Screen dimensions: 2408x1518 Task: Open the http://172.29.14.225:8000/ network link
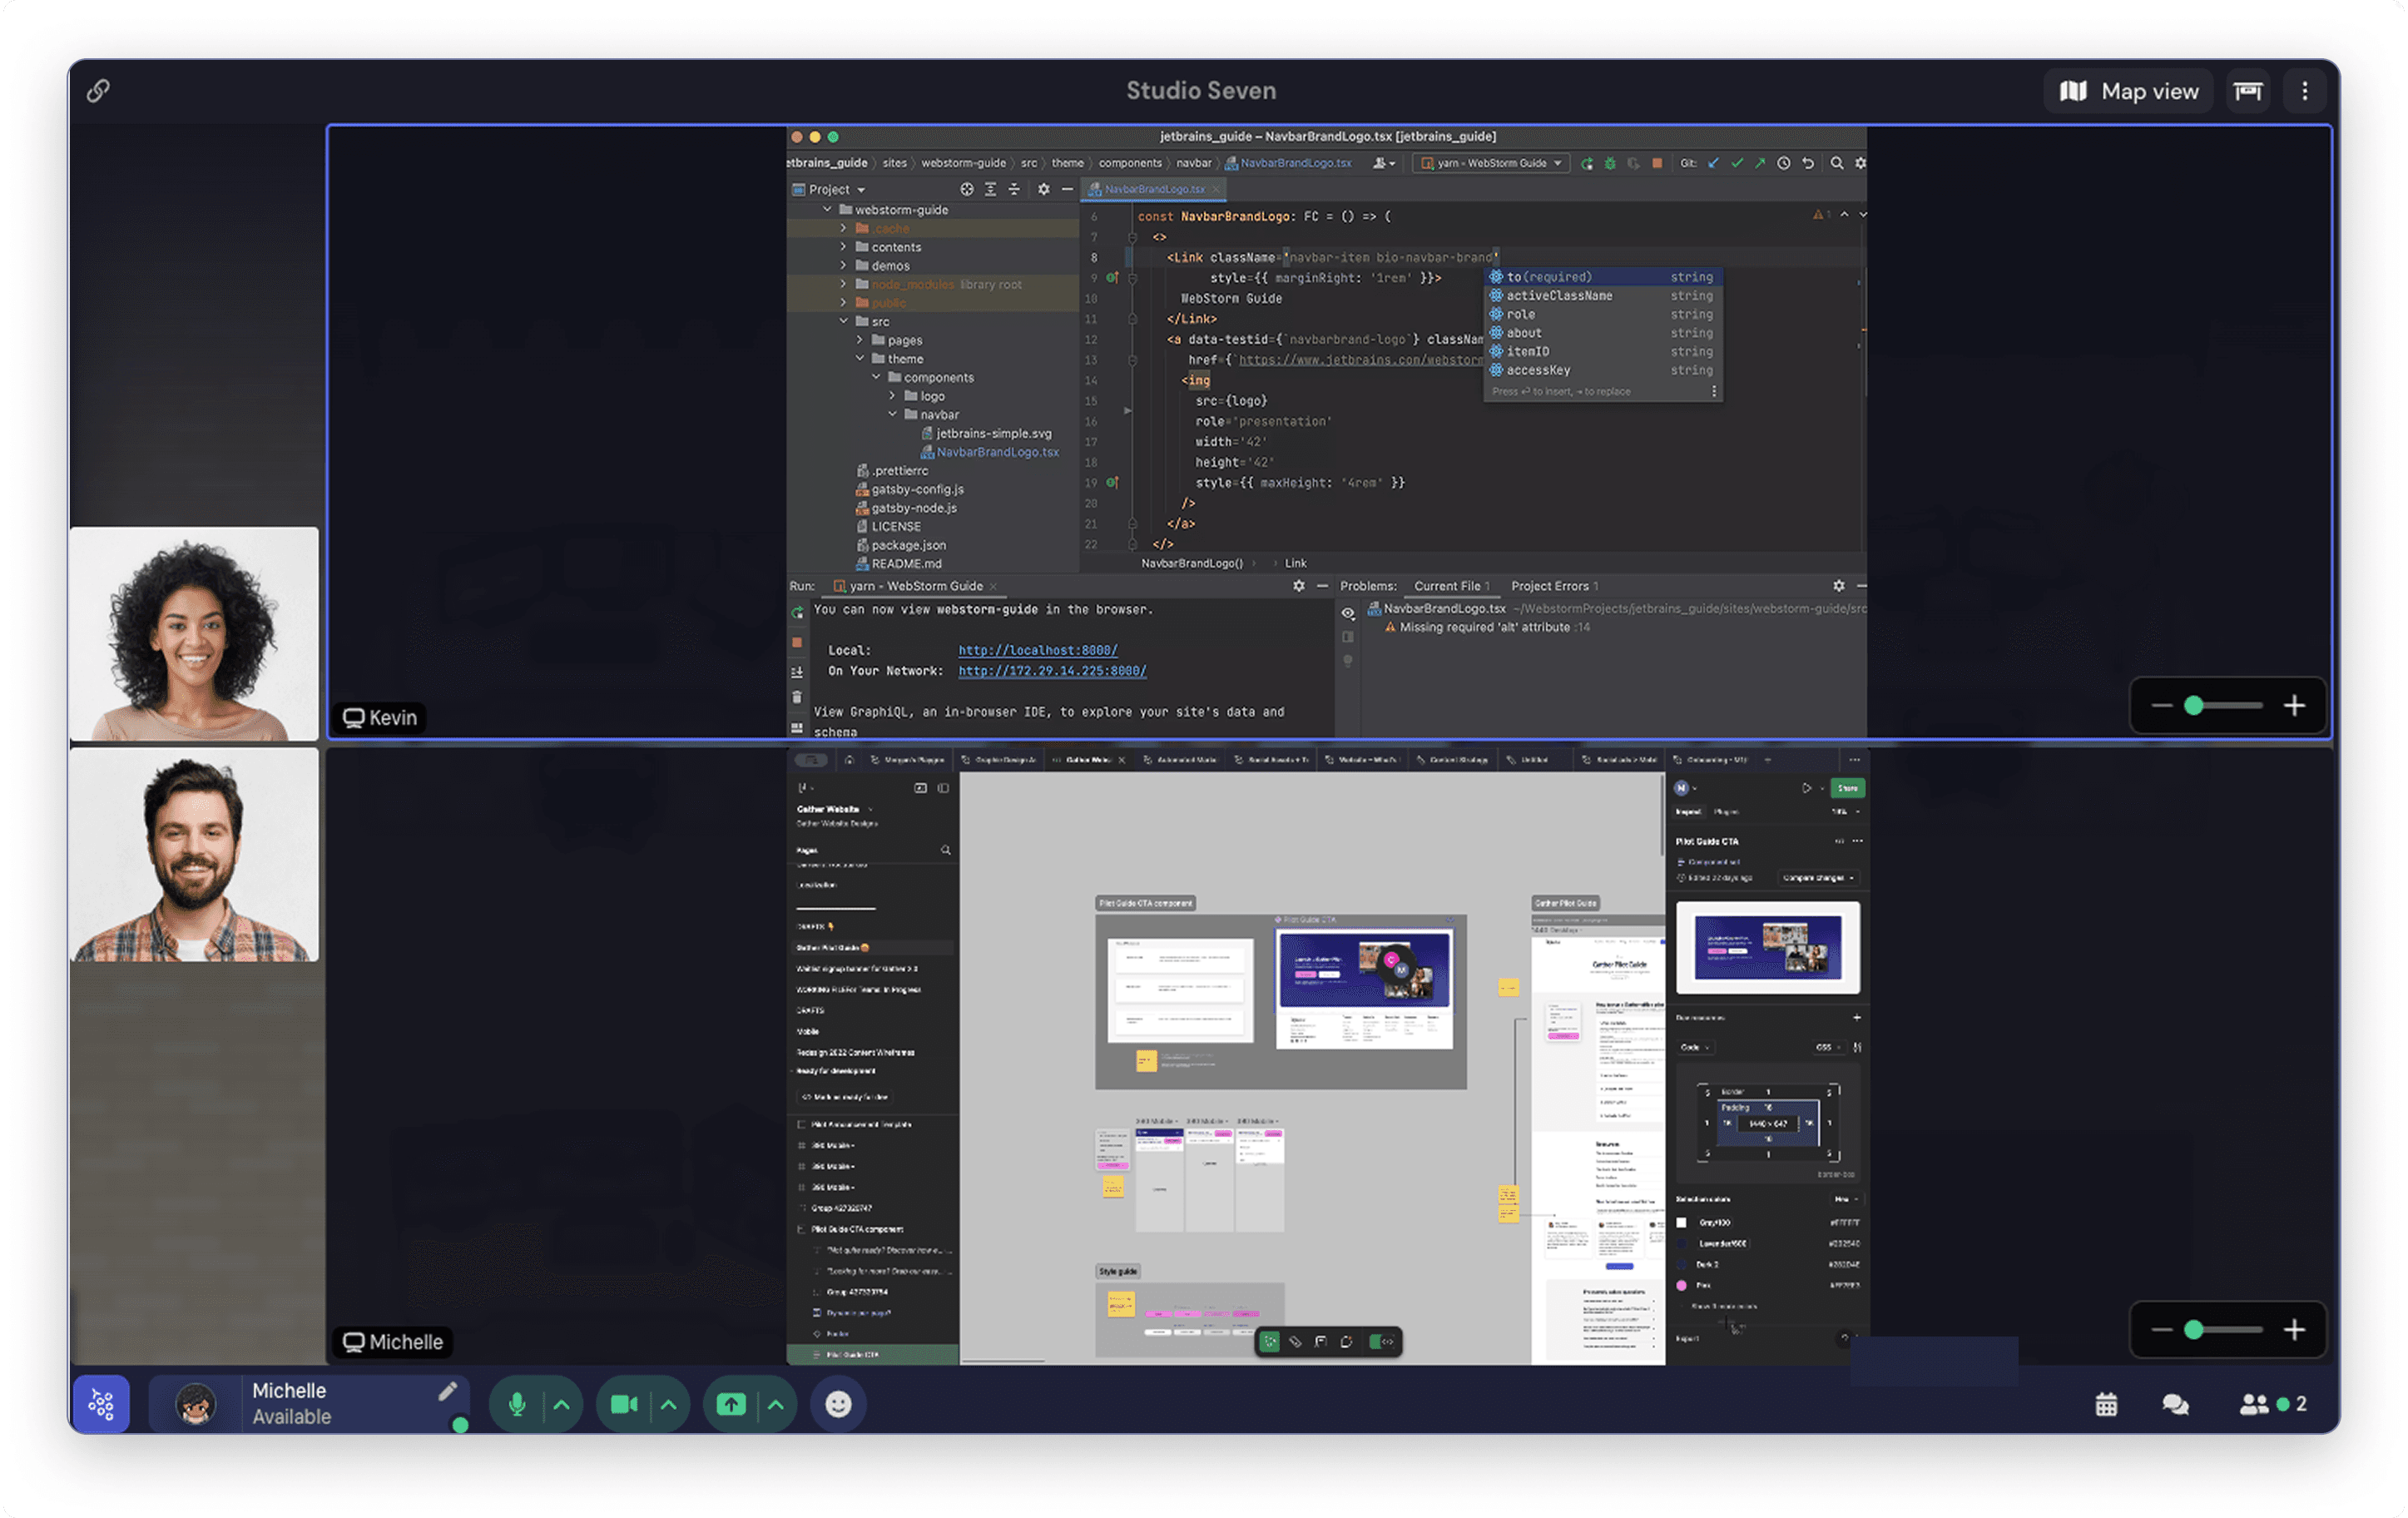point(1052,671)
